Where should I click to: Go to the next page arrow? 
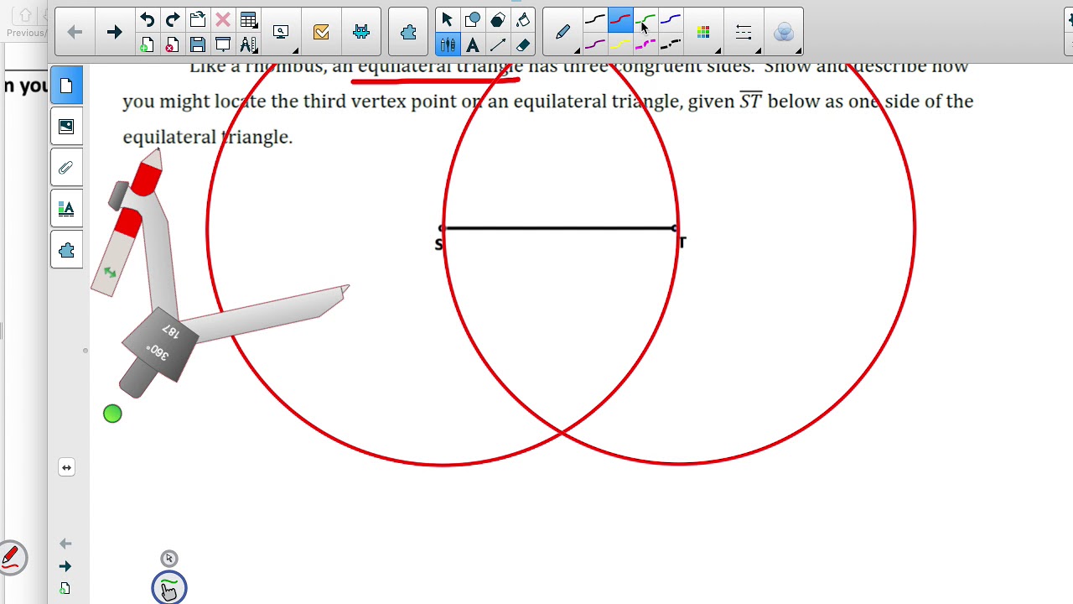tap(114, 32)
